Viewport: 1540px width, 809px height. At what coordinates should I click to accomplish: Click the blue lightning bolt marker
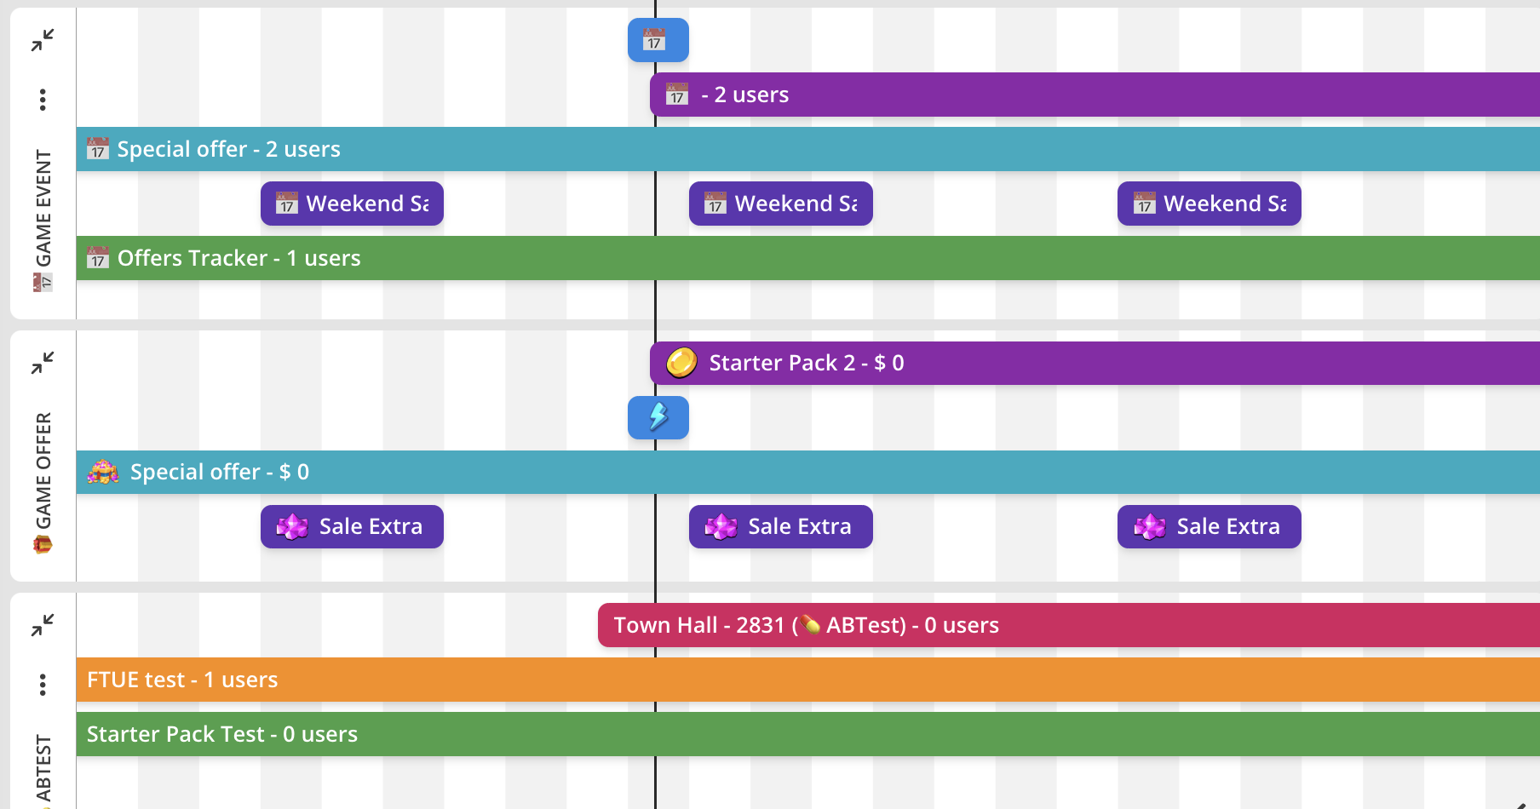(658, 417)
